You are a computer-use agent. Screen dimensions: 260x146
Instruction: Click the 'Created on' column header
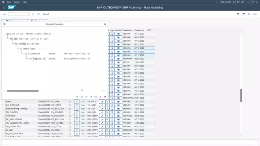pyautogui.click(x=139, y=30)
